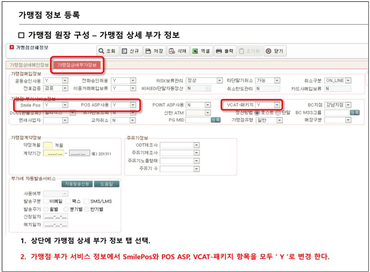Click the 조회 search toolbar button
Screen dimensions: 370x272
[107, 51]
